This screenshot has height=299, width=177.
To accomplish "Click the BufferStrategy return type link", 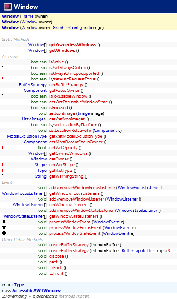I will click(x=33, y=85).
